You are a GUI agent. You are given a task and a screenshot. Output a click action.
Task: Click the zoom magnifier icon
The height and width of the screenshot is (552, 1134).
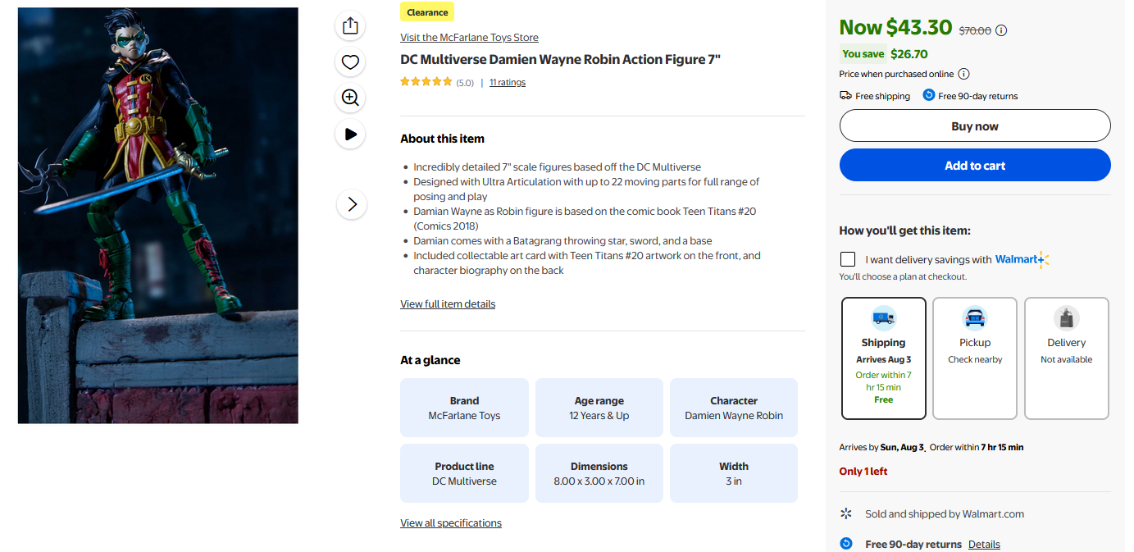click(350, 98)
